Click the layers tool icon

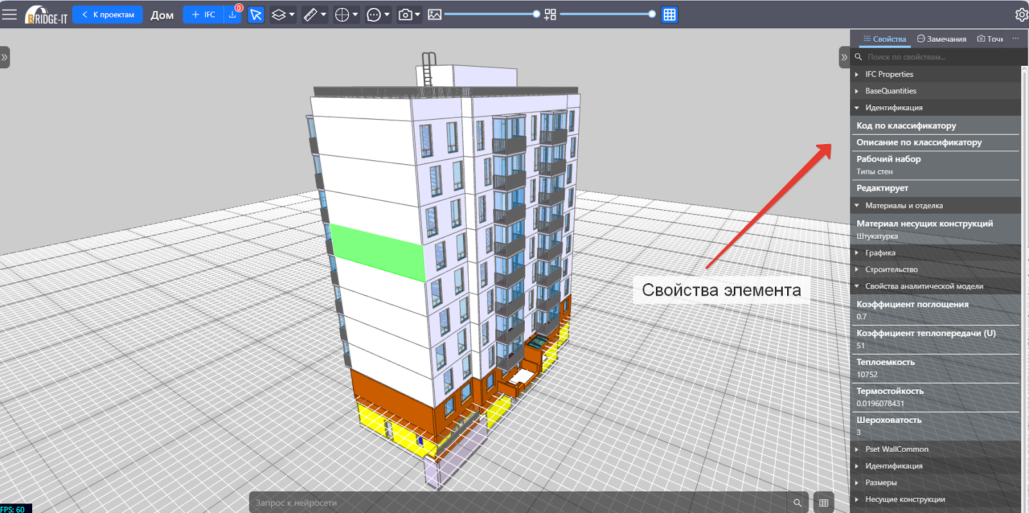pos(278,14)
